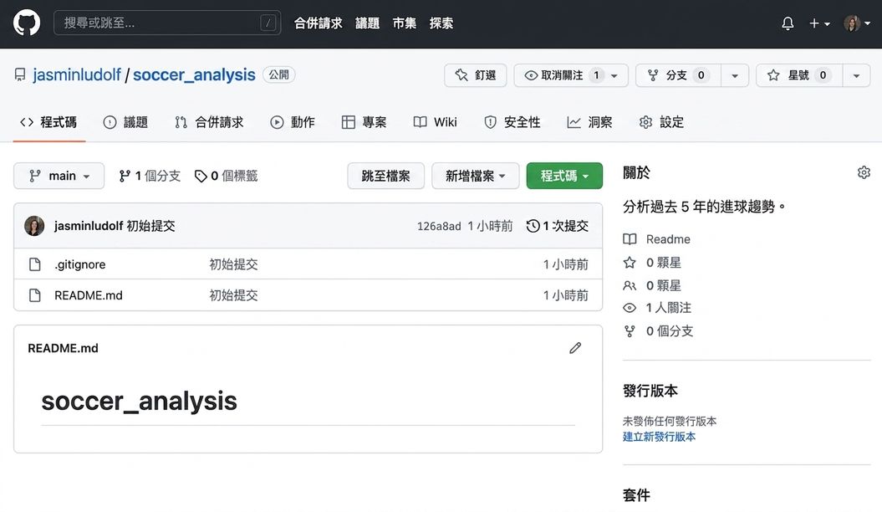View the 0 個標籤 tags link
This screenshot has width=882, height=512.
click(x=226, y=177)
